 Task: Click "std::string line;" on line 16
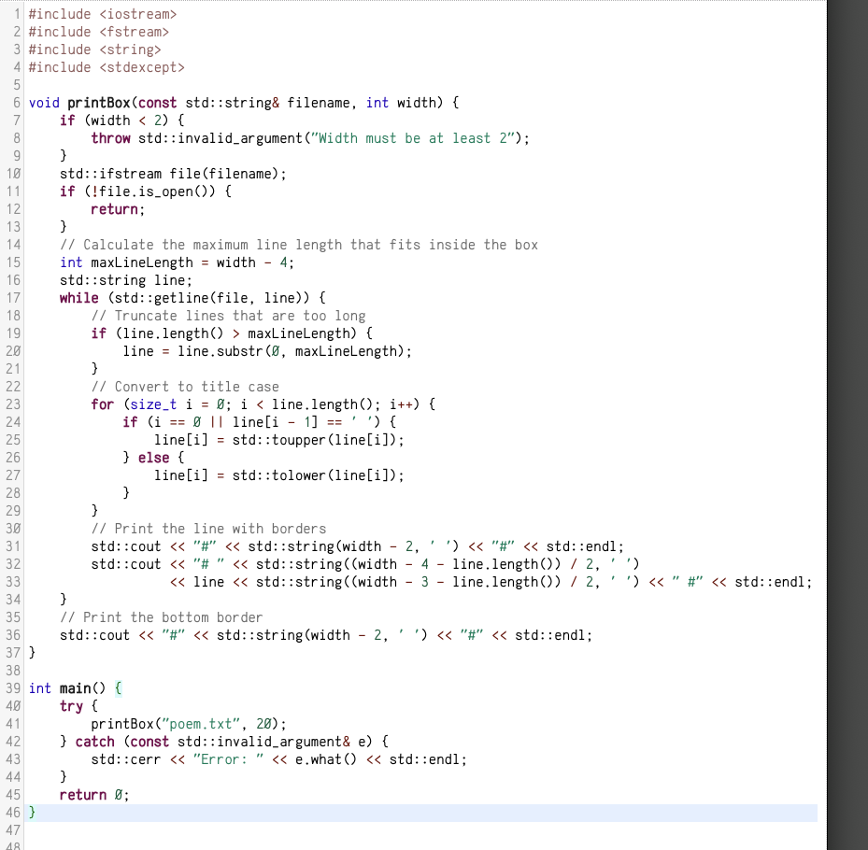coord(125,280)
